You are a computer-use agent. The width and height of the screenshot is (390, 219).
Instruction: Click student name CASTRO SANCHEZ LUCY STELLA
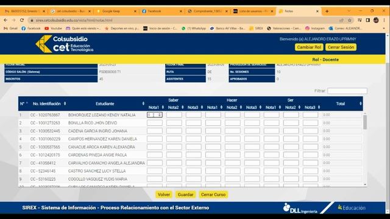coord(97,171)
